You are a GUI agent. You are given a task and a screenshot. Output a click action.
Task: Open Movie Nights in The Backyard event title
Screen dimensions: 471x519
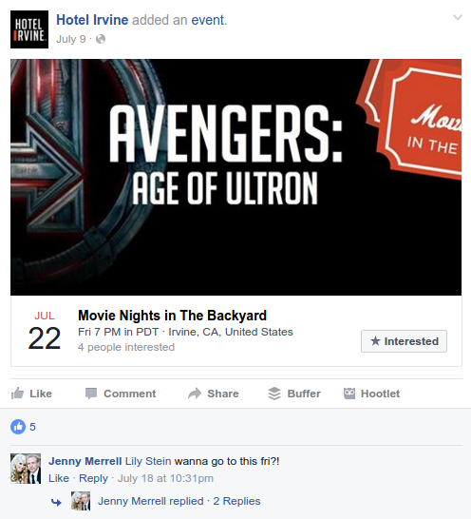[172, 316]
